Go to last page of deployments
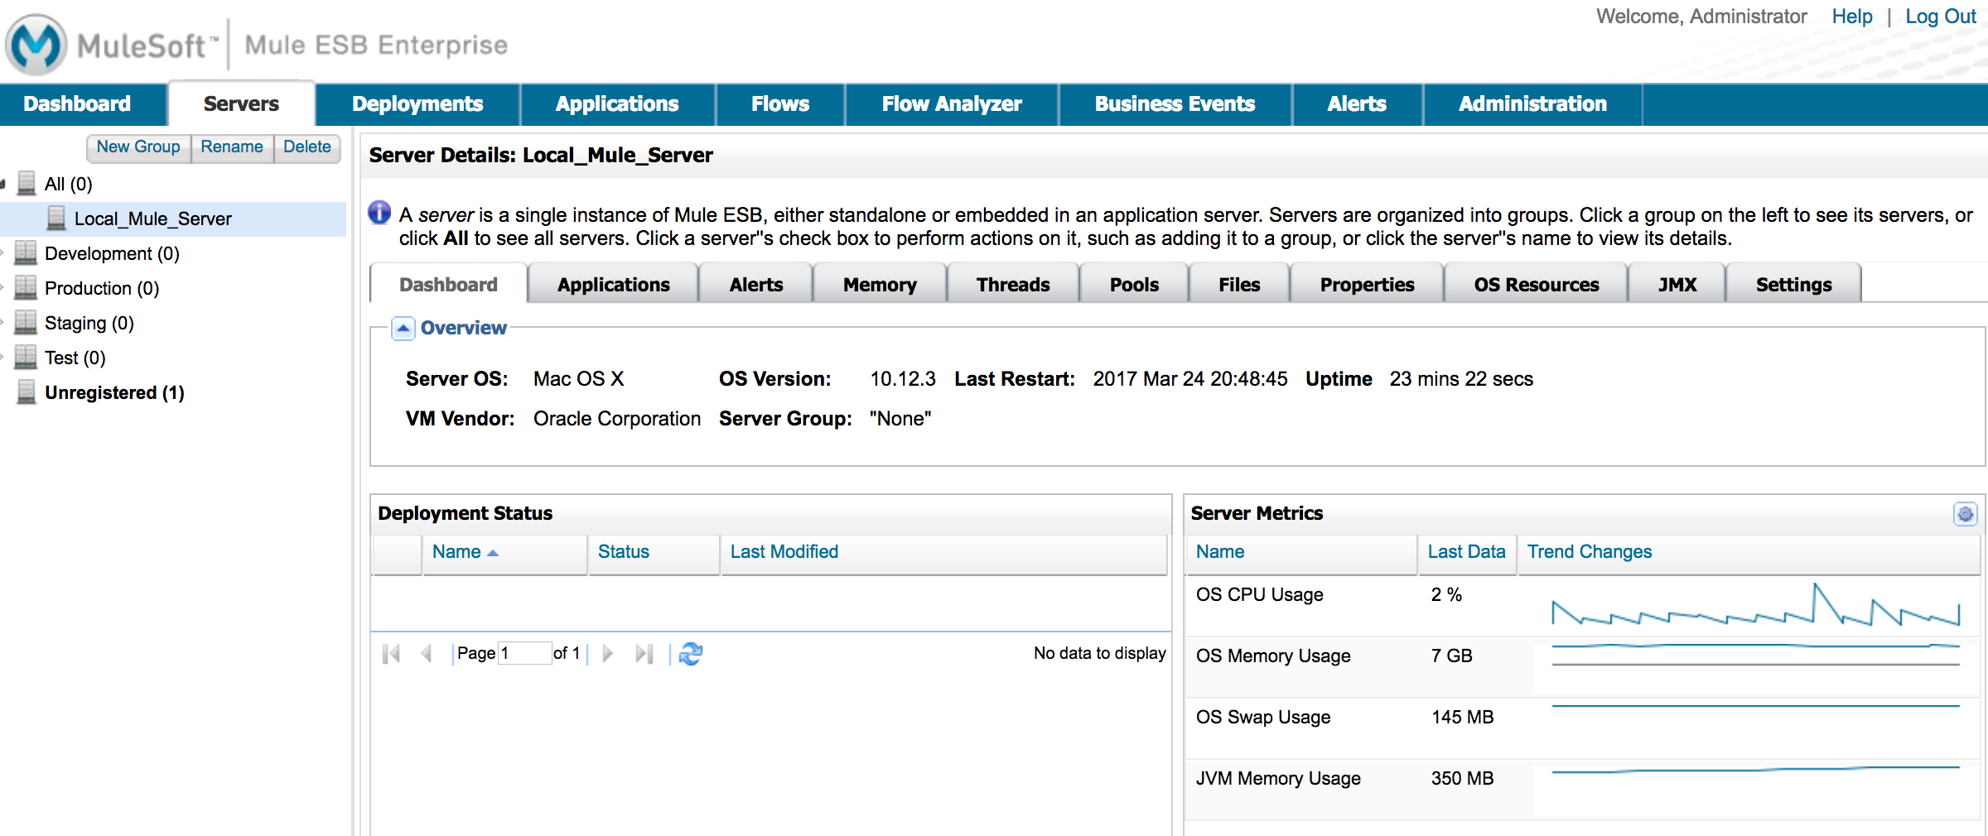The width and height of the screenshot is (1988, 836). 644,654
